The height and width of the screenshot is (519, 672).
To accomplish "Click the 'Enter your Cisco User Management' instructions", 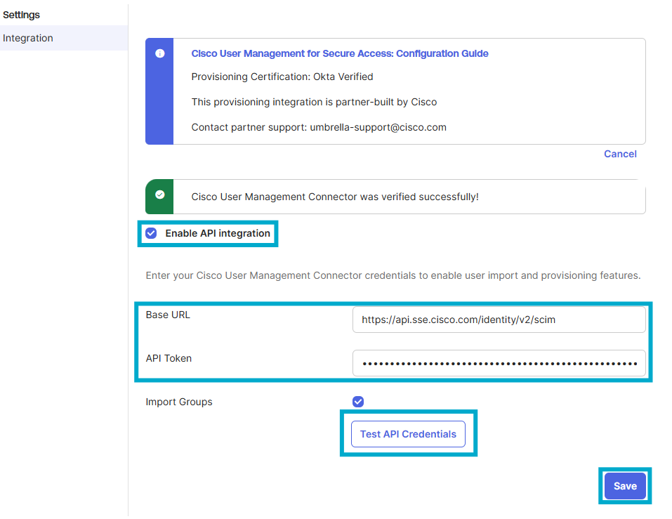I will (393, 275).
